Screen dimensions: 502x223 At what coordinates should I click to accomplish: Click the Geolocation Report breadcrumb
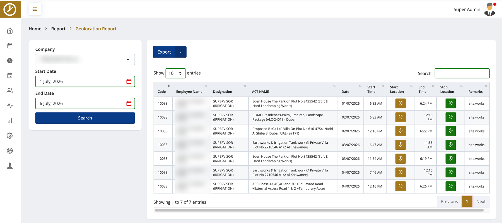pos(96,29)
